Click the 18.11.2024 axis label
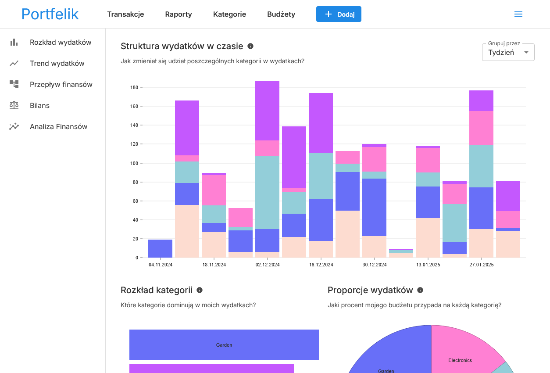 click(x=214, y=265)
